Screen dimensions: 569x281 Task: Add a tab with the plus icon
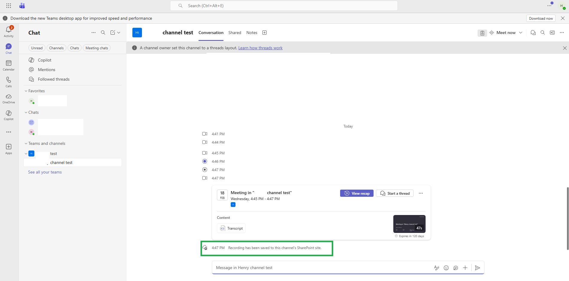[264, 33]
